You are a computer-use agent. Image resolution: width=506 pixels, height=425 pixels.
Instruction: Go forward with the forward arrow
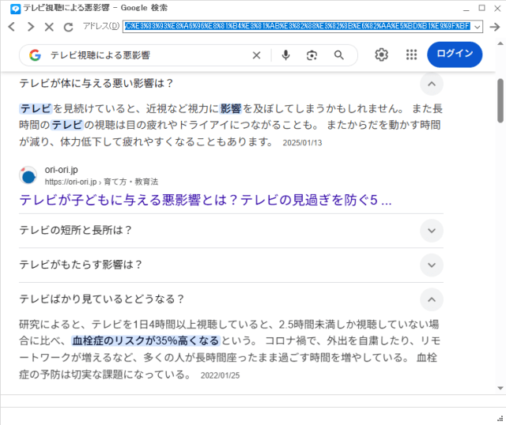click(x=31, y=26)
